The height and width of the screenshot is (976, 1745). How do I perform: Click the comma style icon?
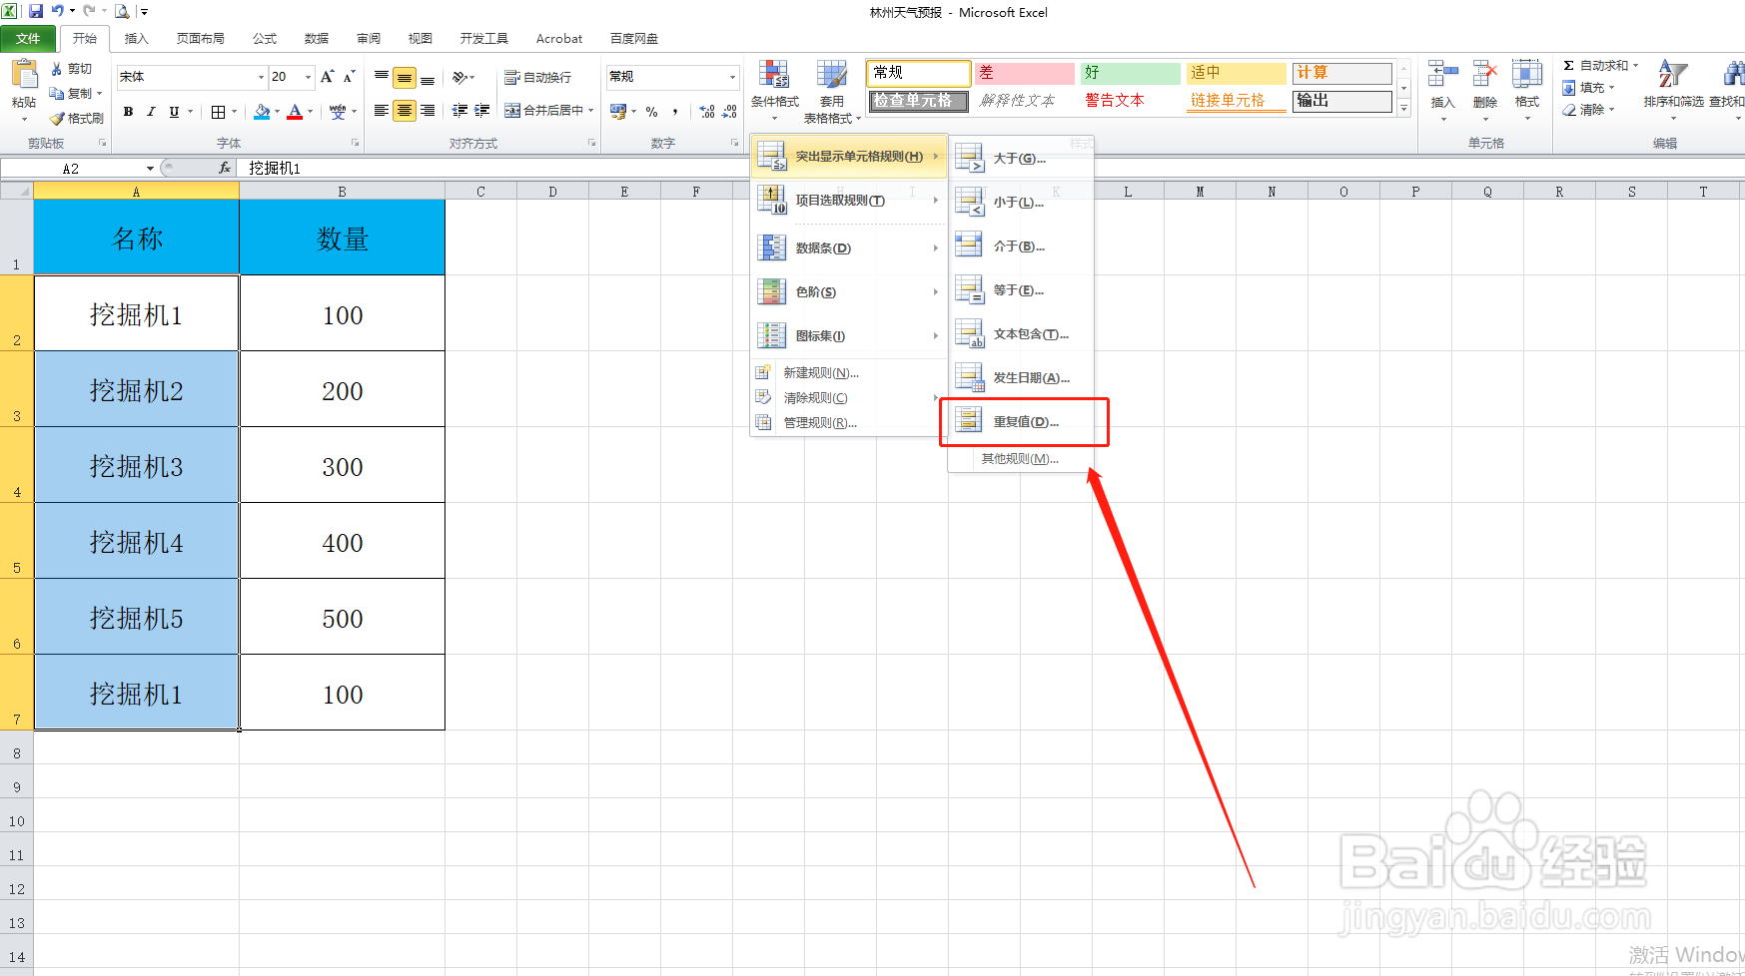tap(675, 112)
